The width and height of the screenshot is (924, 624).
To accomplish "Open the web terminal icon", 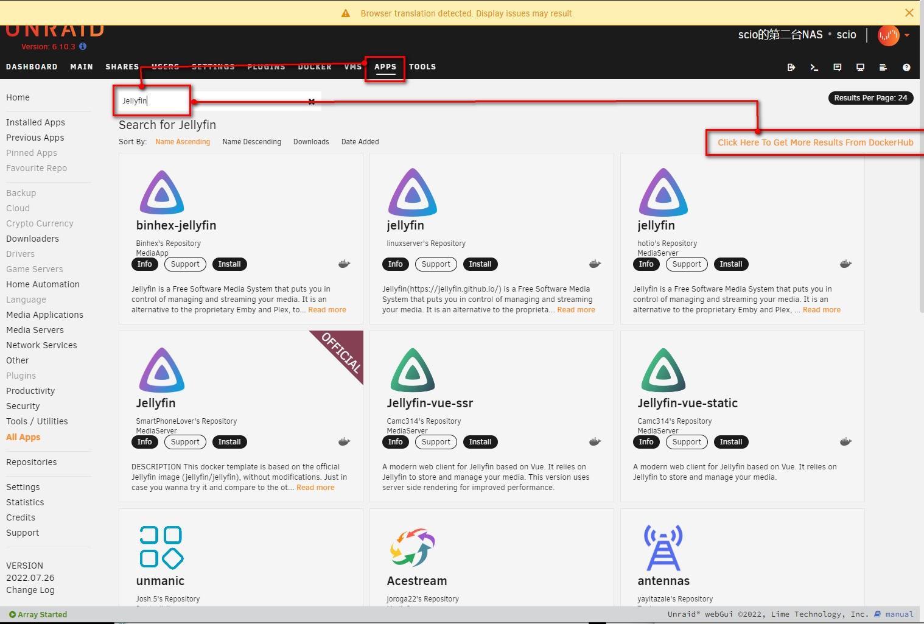I will [x=814, y=68].
